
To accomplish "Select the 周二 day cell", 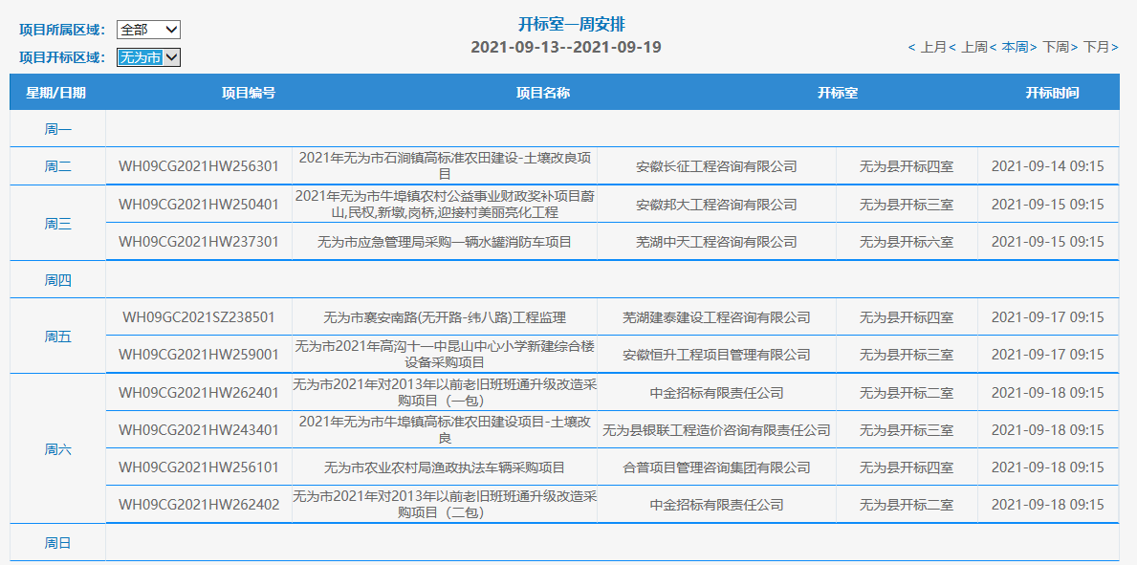I will point(58,166).
